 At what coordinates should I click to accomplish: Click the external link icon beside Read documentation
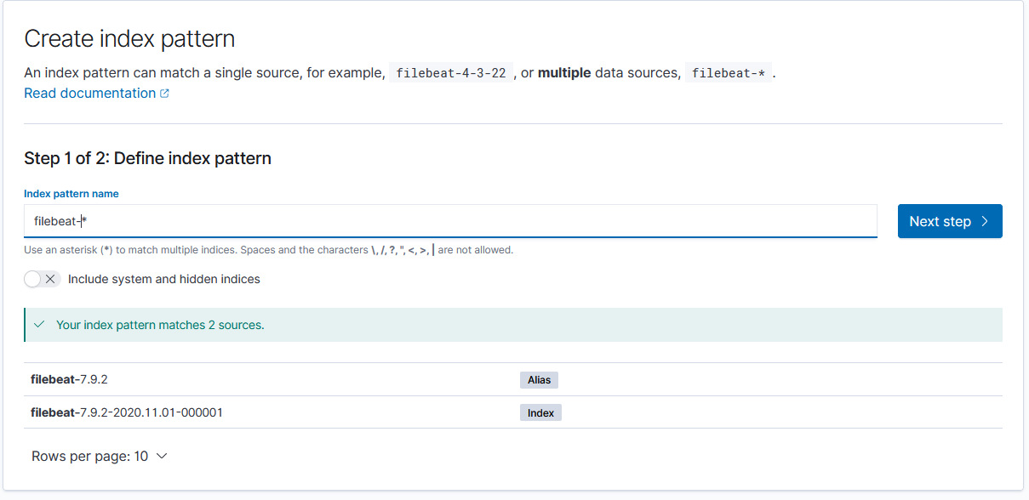coord(165,94)
